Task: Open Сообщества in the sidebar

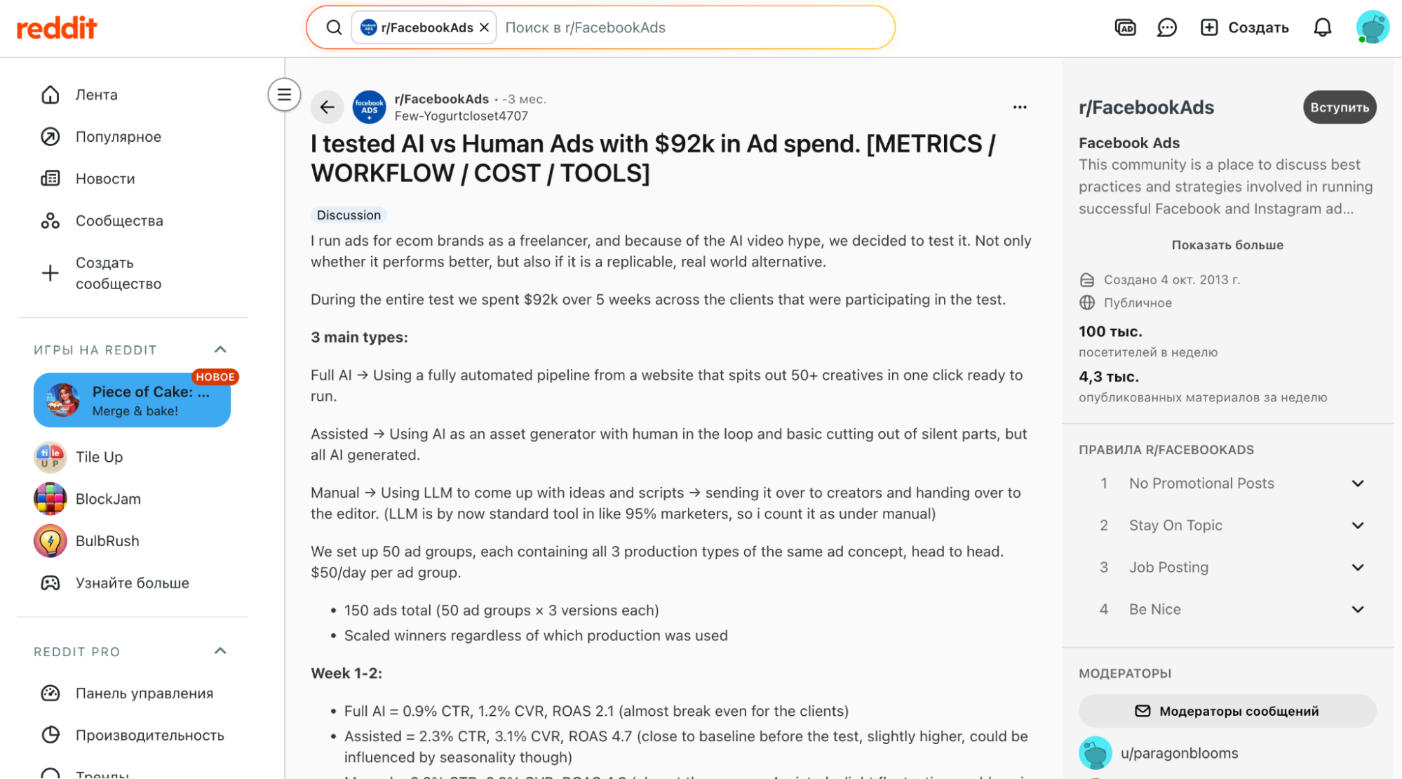Action: click(132, 221)
